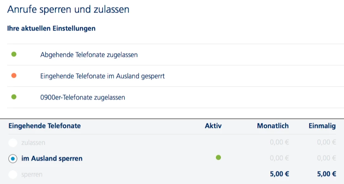Click the 'Einmalig' column header
Viewport: 344px width, 184px height.
(x=321, y=125)
